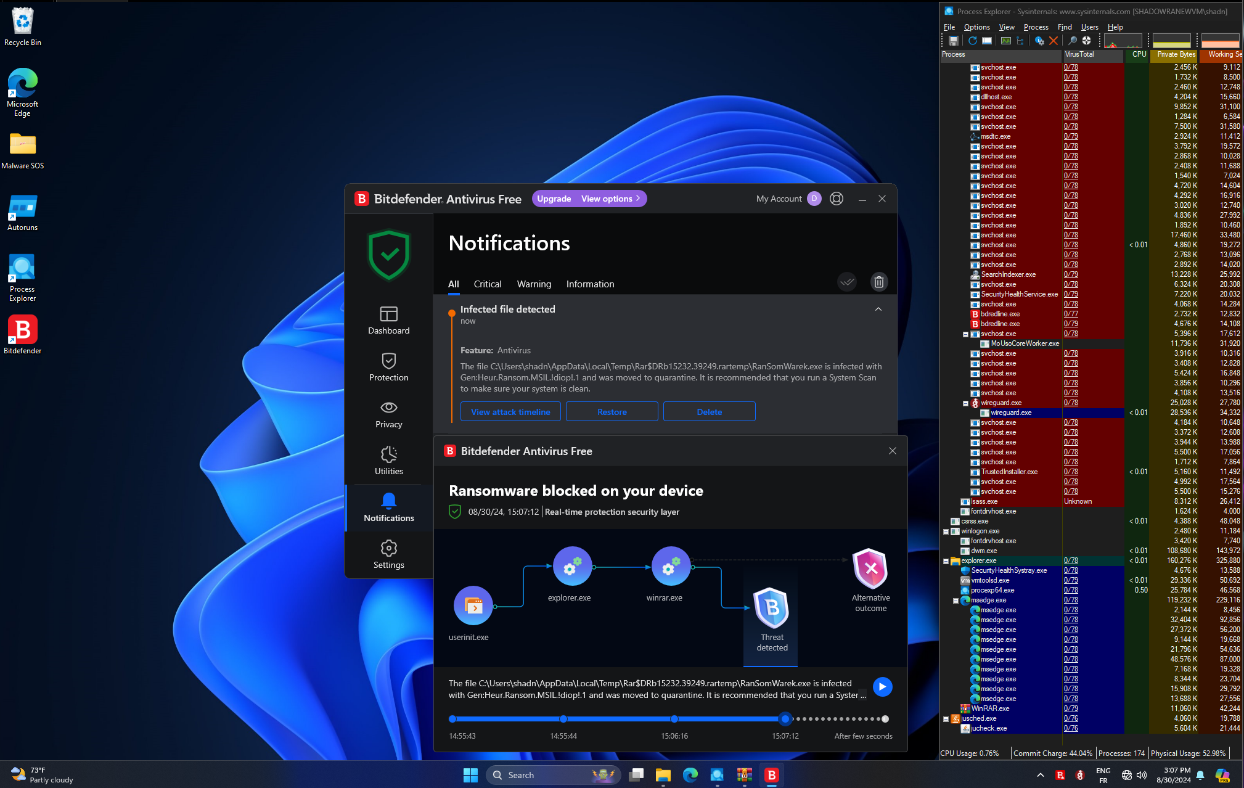1244x788 pixels.
Task: Click the View attack timeline button
Action: 510,412
